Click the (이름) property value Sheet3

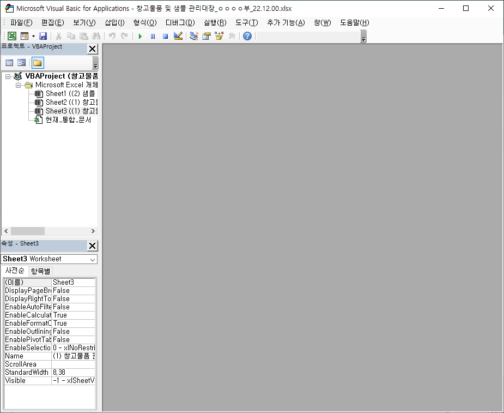pyautogui.click(x=74, y=282)
